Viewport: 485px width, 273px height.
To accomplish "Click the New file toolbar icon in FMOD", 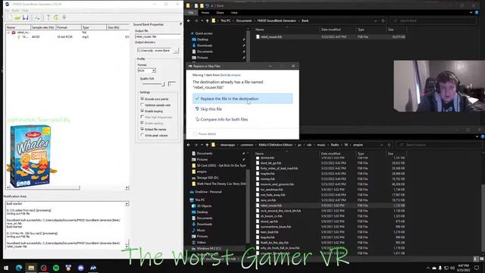I will pos(10,17).
